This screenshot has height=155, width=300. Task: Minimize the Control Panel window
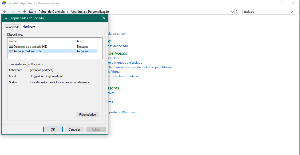[x=269, y=3]
